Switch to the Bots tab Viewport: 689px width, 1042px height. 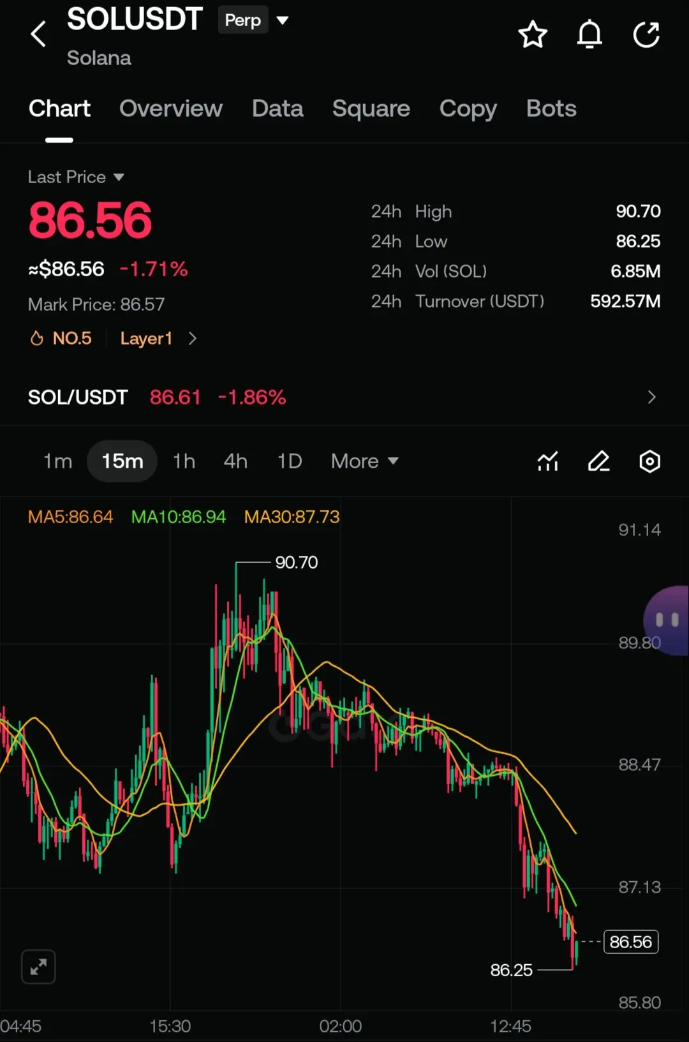click(x=551, y=108)
